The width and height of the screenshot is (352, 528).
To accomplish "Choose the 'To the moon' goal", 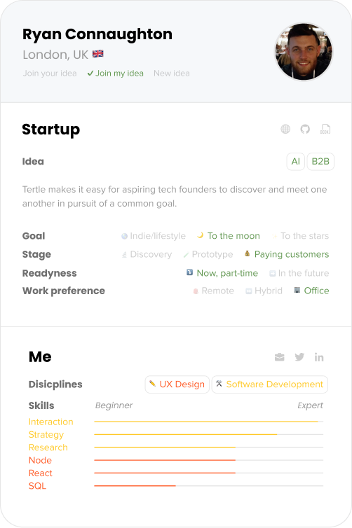I will 229,236.
